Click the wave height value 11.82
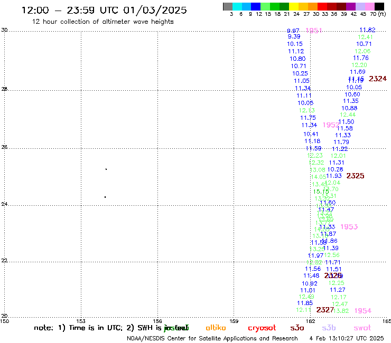The height and width of the screenshot is (343, 391). (x=367, y=30)
